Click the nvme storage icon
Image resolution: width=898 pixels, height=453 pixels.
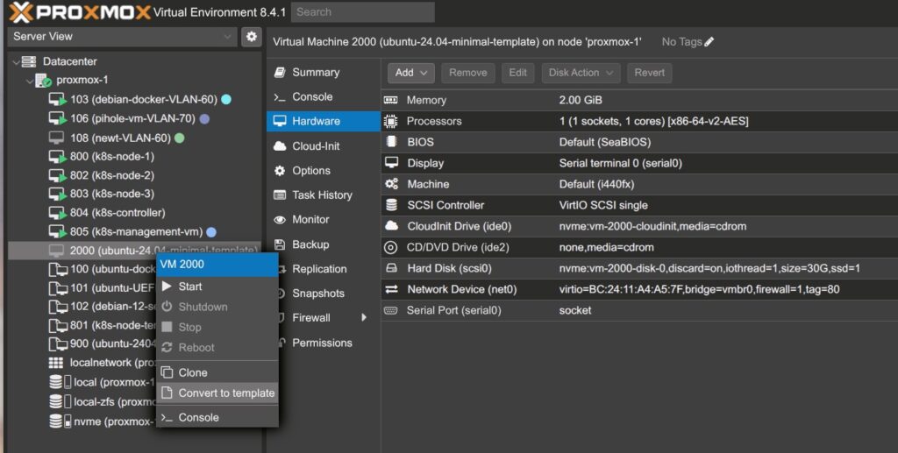tap(61, 421)
